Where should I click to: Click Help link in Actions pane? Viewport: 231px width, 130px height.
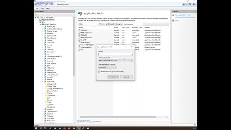click(x=177, y=21)
